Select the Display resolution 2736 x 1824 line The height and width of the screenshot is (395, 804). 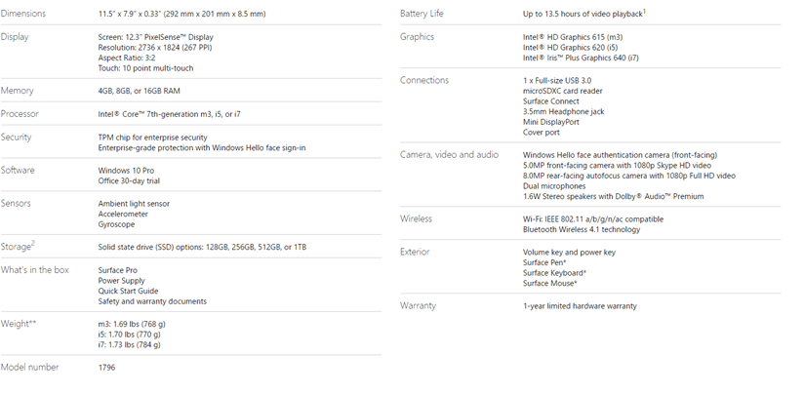click(x=155, y=48)
